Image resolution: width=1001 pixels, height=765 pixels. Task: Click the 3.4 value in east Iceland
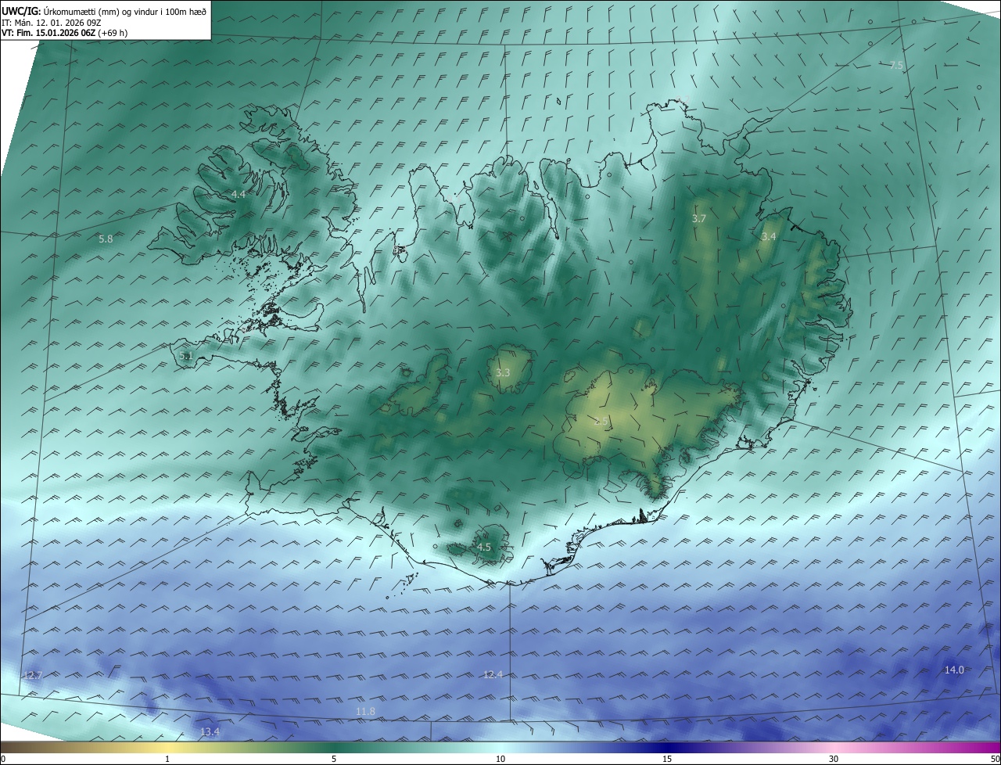click(769, 236)
